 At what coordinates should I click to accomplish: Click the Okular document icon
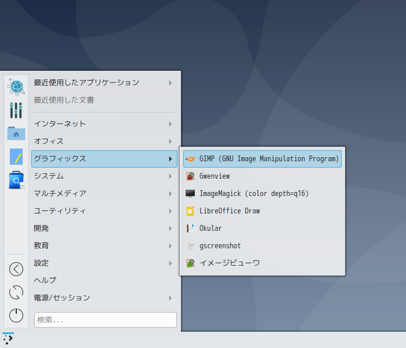point(190,229)
